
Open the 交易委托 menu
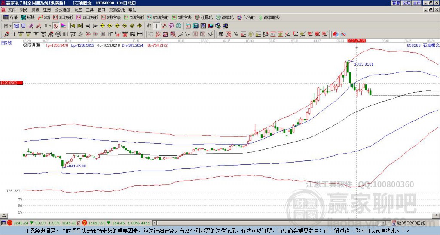[117, 10]
